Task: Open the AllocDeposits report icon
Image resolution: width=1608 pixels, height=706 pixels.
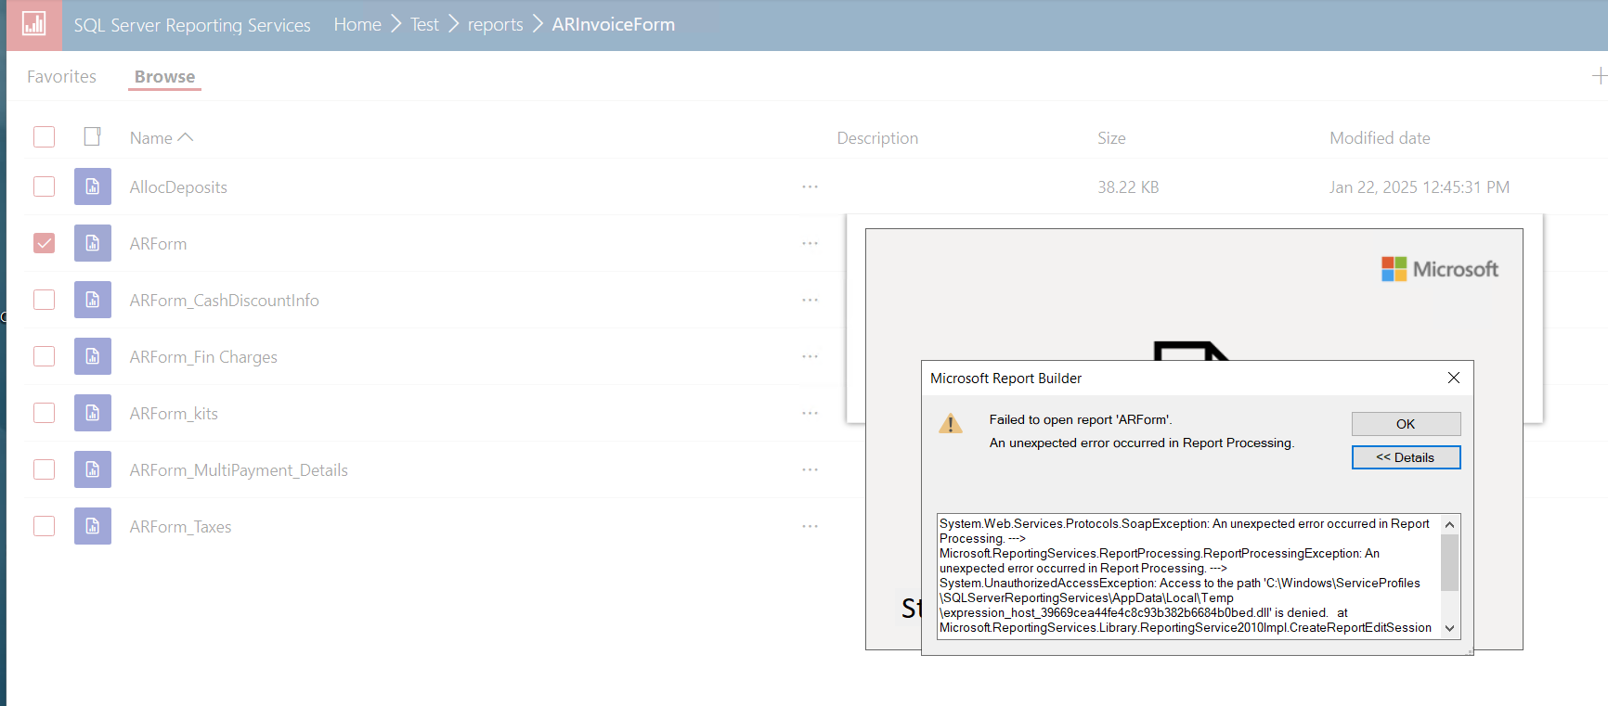Action: (93, 186)
